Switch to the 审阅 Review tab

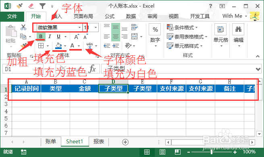pyautogui.click(x=152, y=16)
